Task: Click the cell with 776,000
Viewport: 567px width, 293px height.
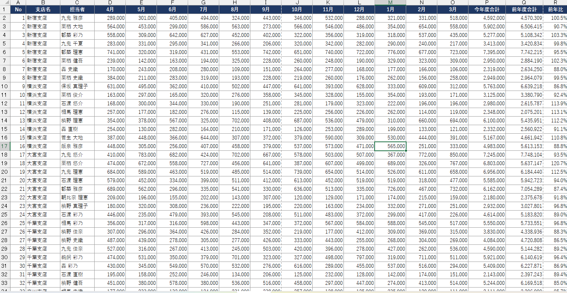Action: 390,52
